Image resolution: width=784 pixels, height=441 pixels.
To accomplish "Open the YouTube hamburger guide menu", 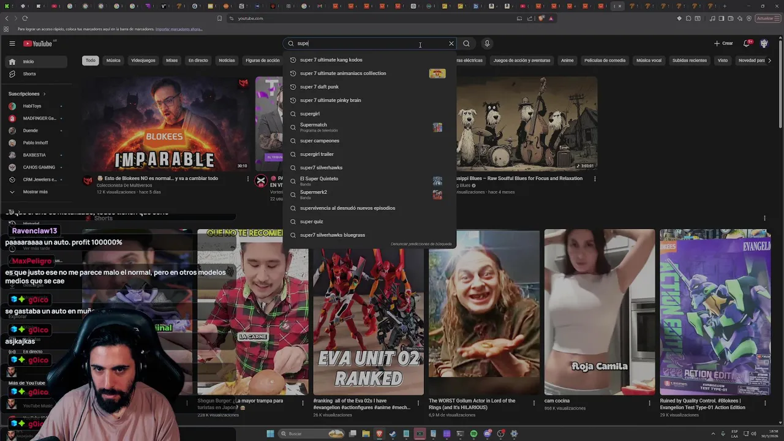I will 12,43.
